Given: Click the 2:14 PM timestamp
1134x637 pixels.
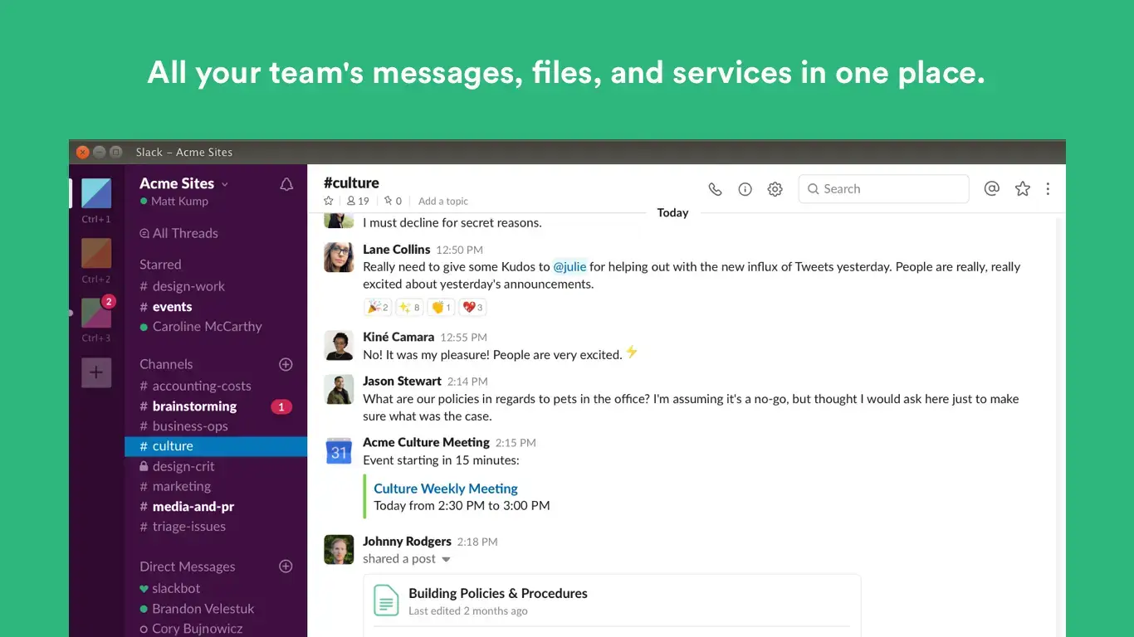Looking at the screenshot, I should (x=467, y=382).
